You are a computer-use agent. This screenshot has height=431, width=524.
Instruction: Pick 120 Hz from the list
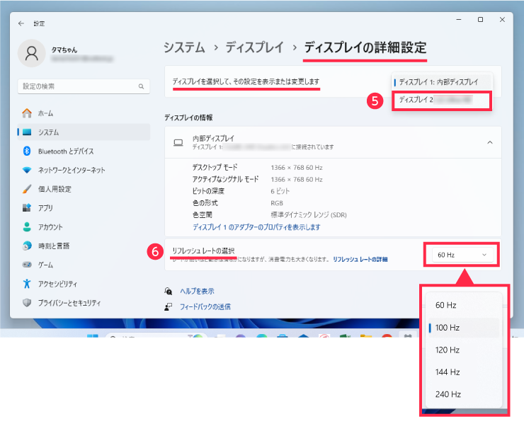pos(448,350)
